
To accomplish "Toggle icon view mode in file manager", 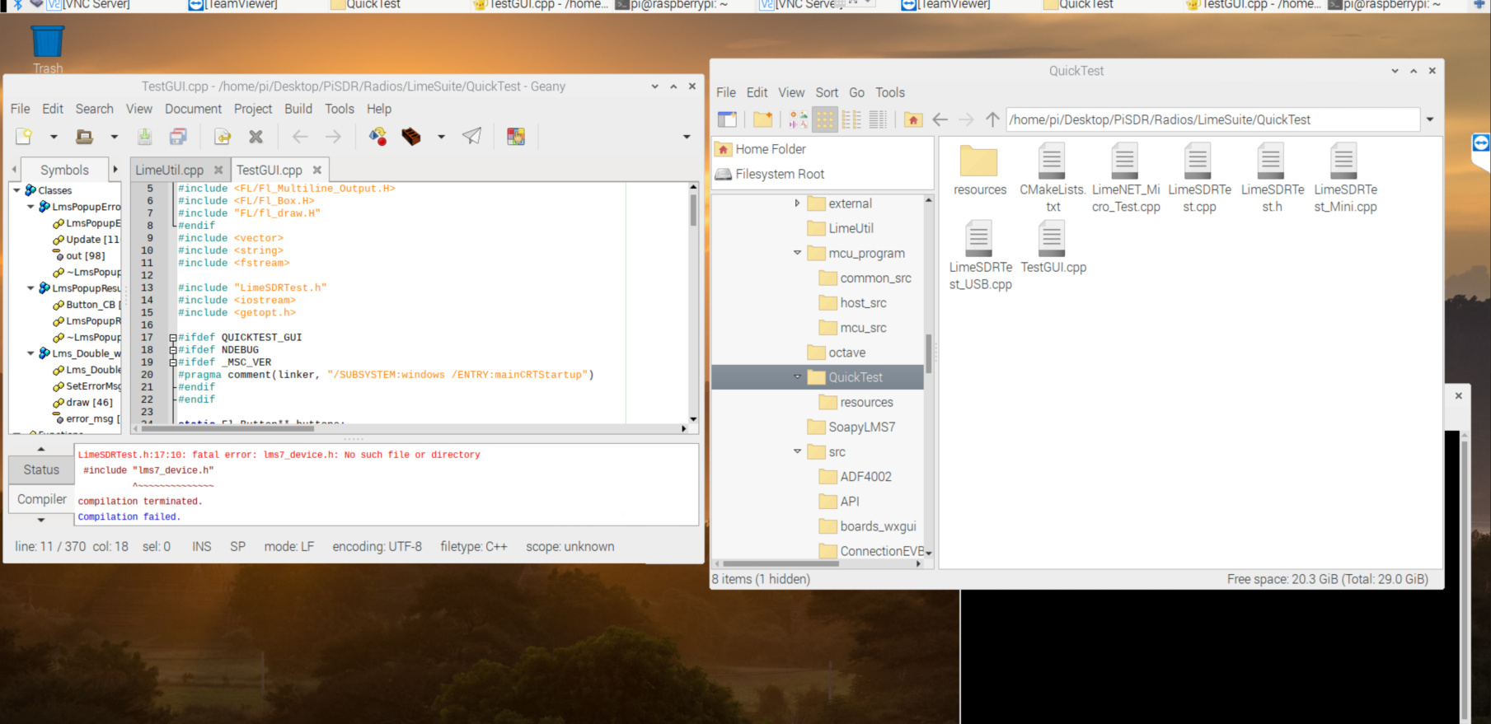I will tap(825, 119).
